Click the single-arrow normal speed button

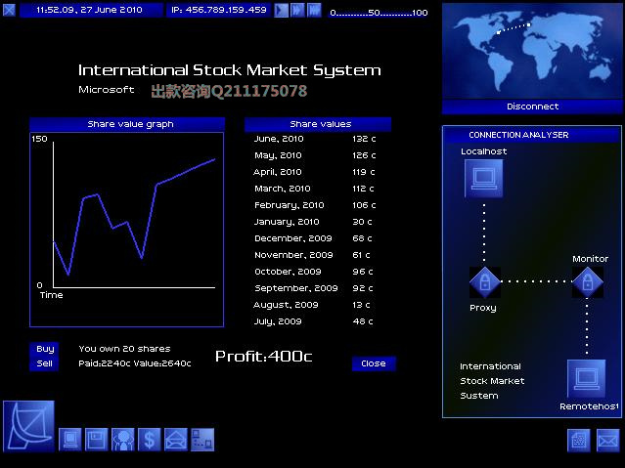pyautogui.click(x=281, y=11)
